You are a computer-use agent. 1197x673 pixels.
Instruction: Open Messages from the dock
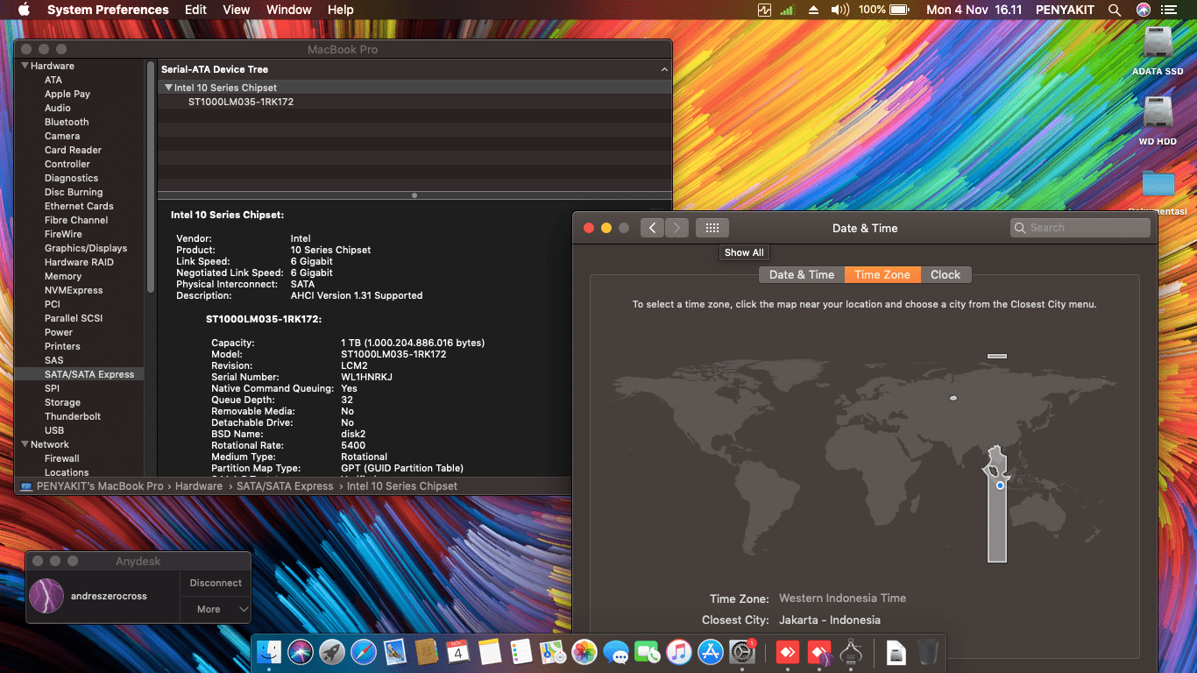(x=616, y=652)
